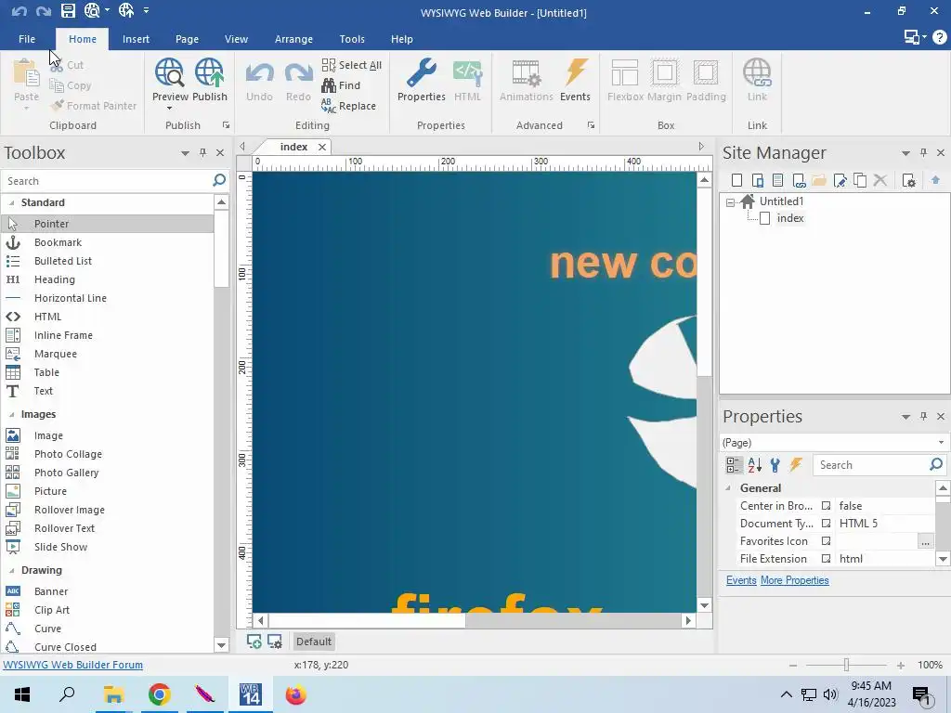This screenshot has height=713, width=951.
Task: Click the Publish globe icon
Action: pyautogui.click(x=209, y=72)
